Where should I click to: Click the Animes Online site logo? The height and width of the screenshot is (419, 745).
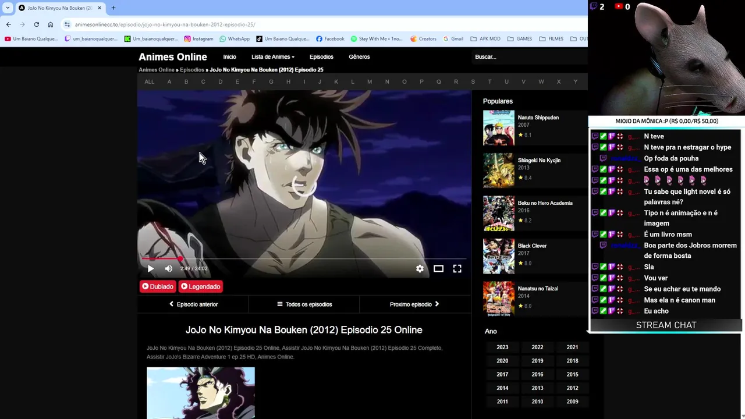[x=173, y=57]
